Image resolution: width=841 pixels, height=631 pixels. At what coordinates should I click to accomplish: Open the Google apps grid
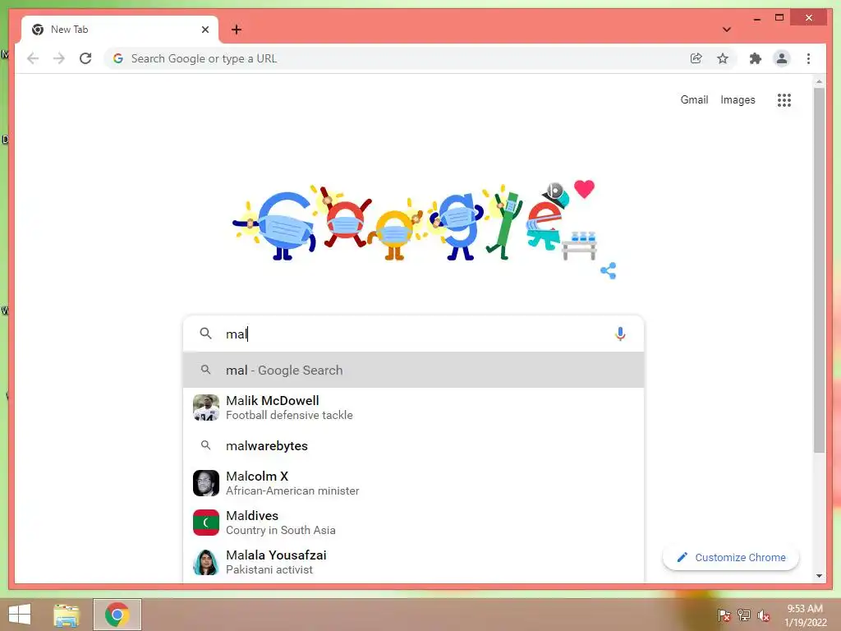(x=784, y=99)
